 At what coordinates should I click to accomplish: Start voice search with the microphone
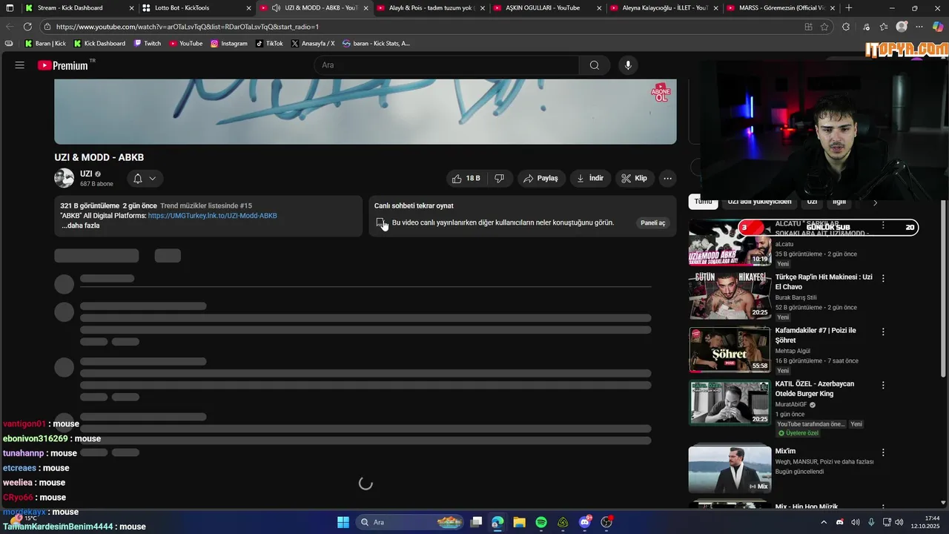[x=628, y=65]
